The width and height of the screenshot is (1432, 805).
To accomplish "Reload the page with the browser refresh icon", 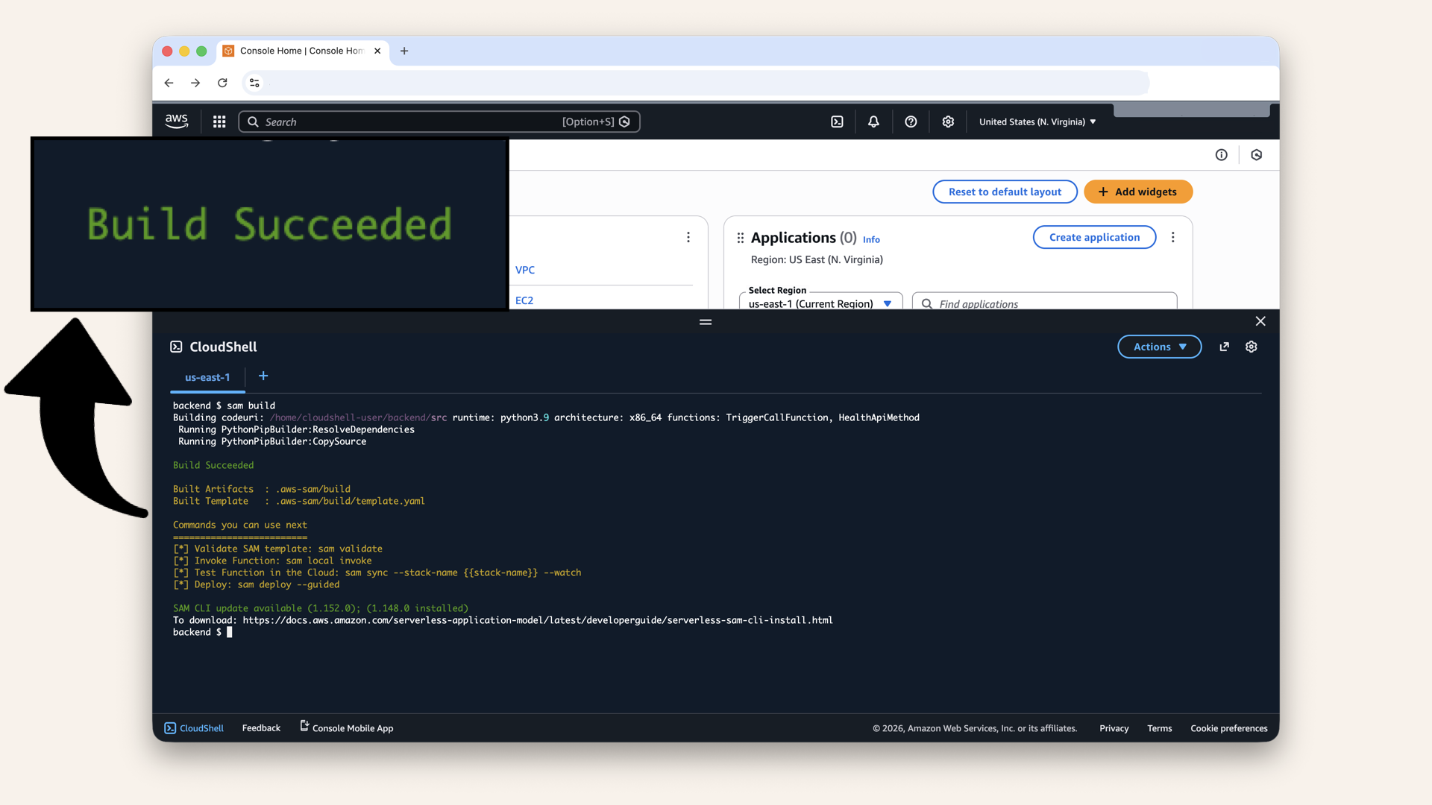I will click(x=222, y=83).
